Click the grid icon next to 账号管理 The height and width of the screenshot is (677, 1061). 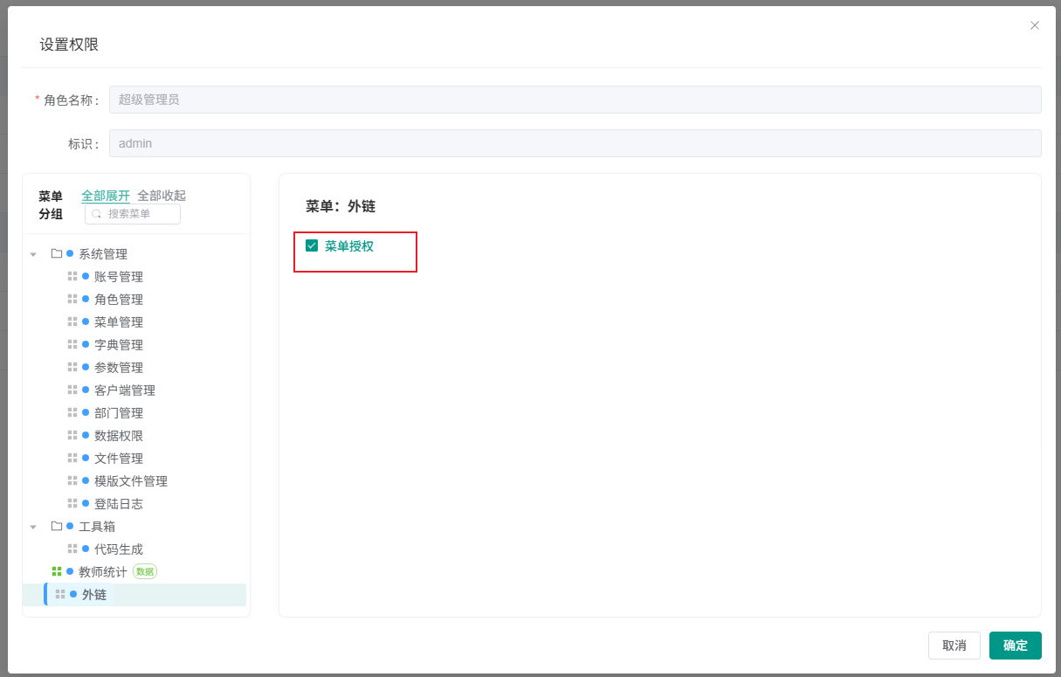pyautogui.click(x=72, y=277)
